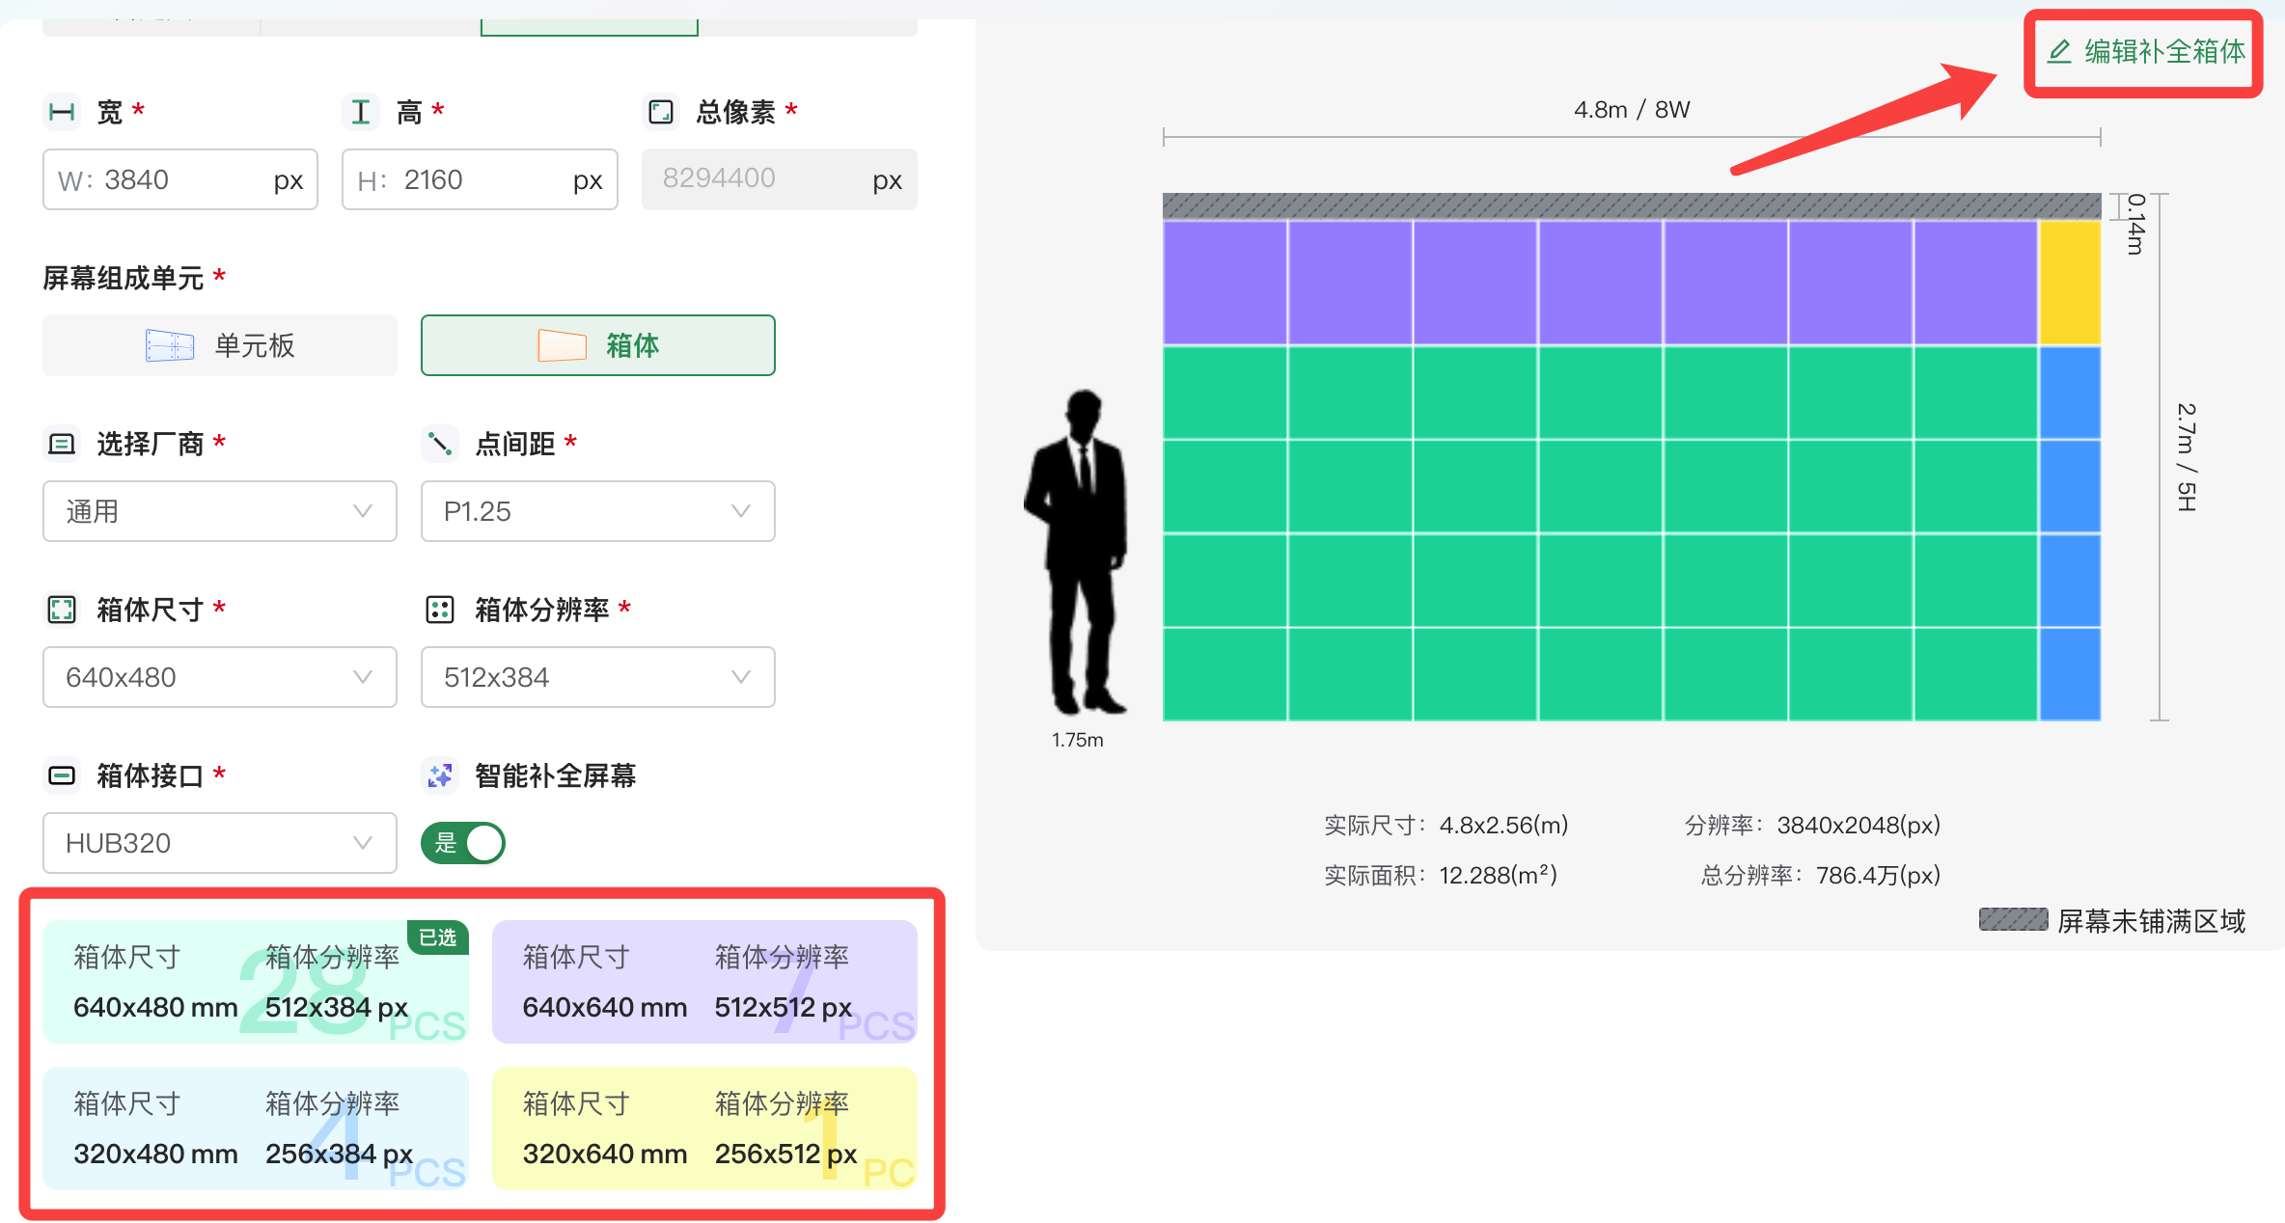
Task: Open the HUB320 cabinet interface dropdown
Action: click(220, 843)
